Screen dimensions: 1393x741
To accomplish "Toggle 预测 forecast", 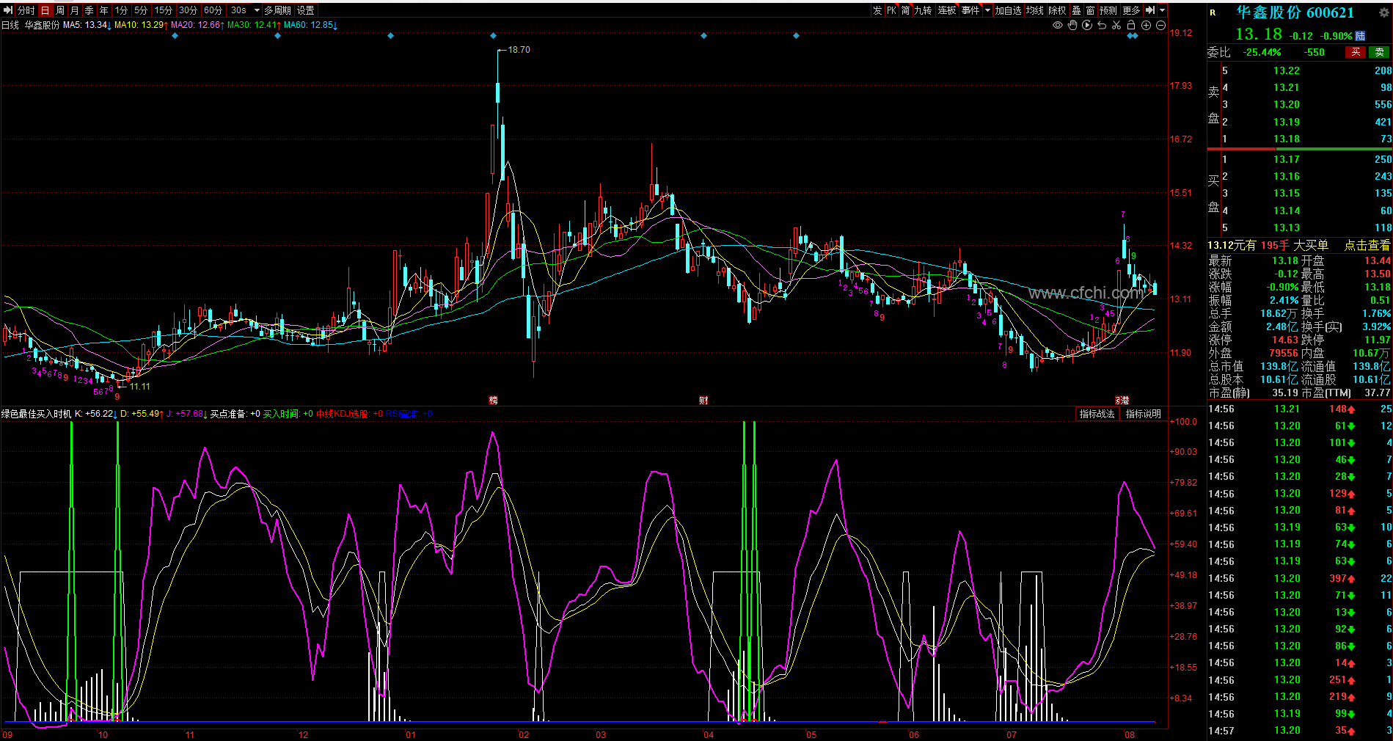I will [1108, 10].
